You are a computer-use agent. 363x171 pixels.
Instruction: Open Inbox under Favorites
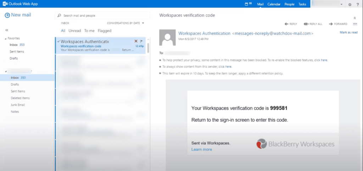tap(17, 45)
